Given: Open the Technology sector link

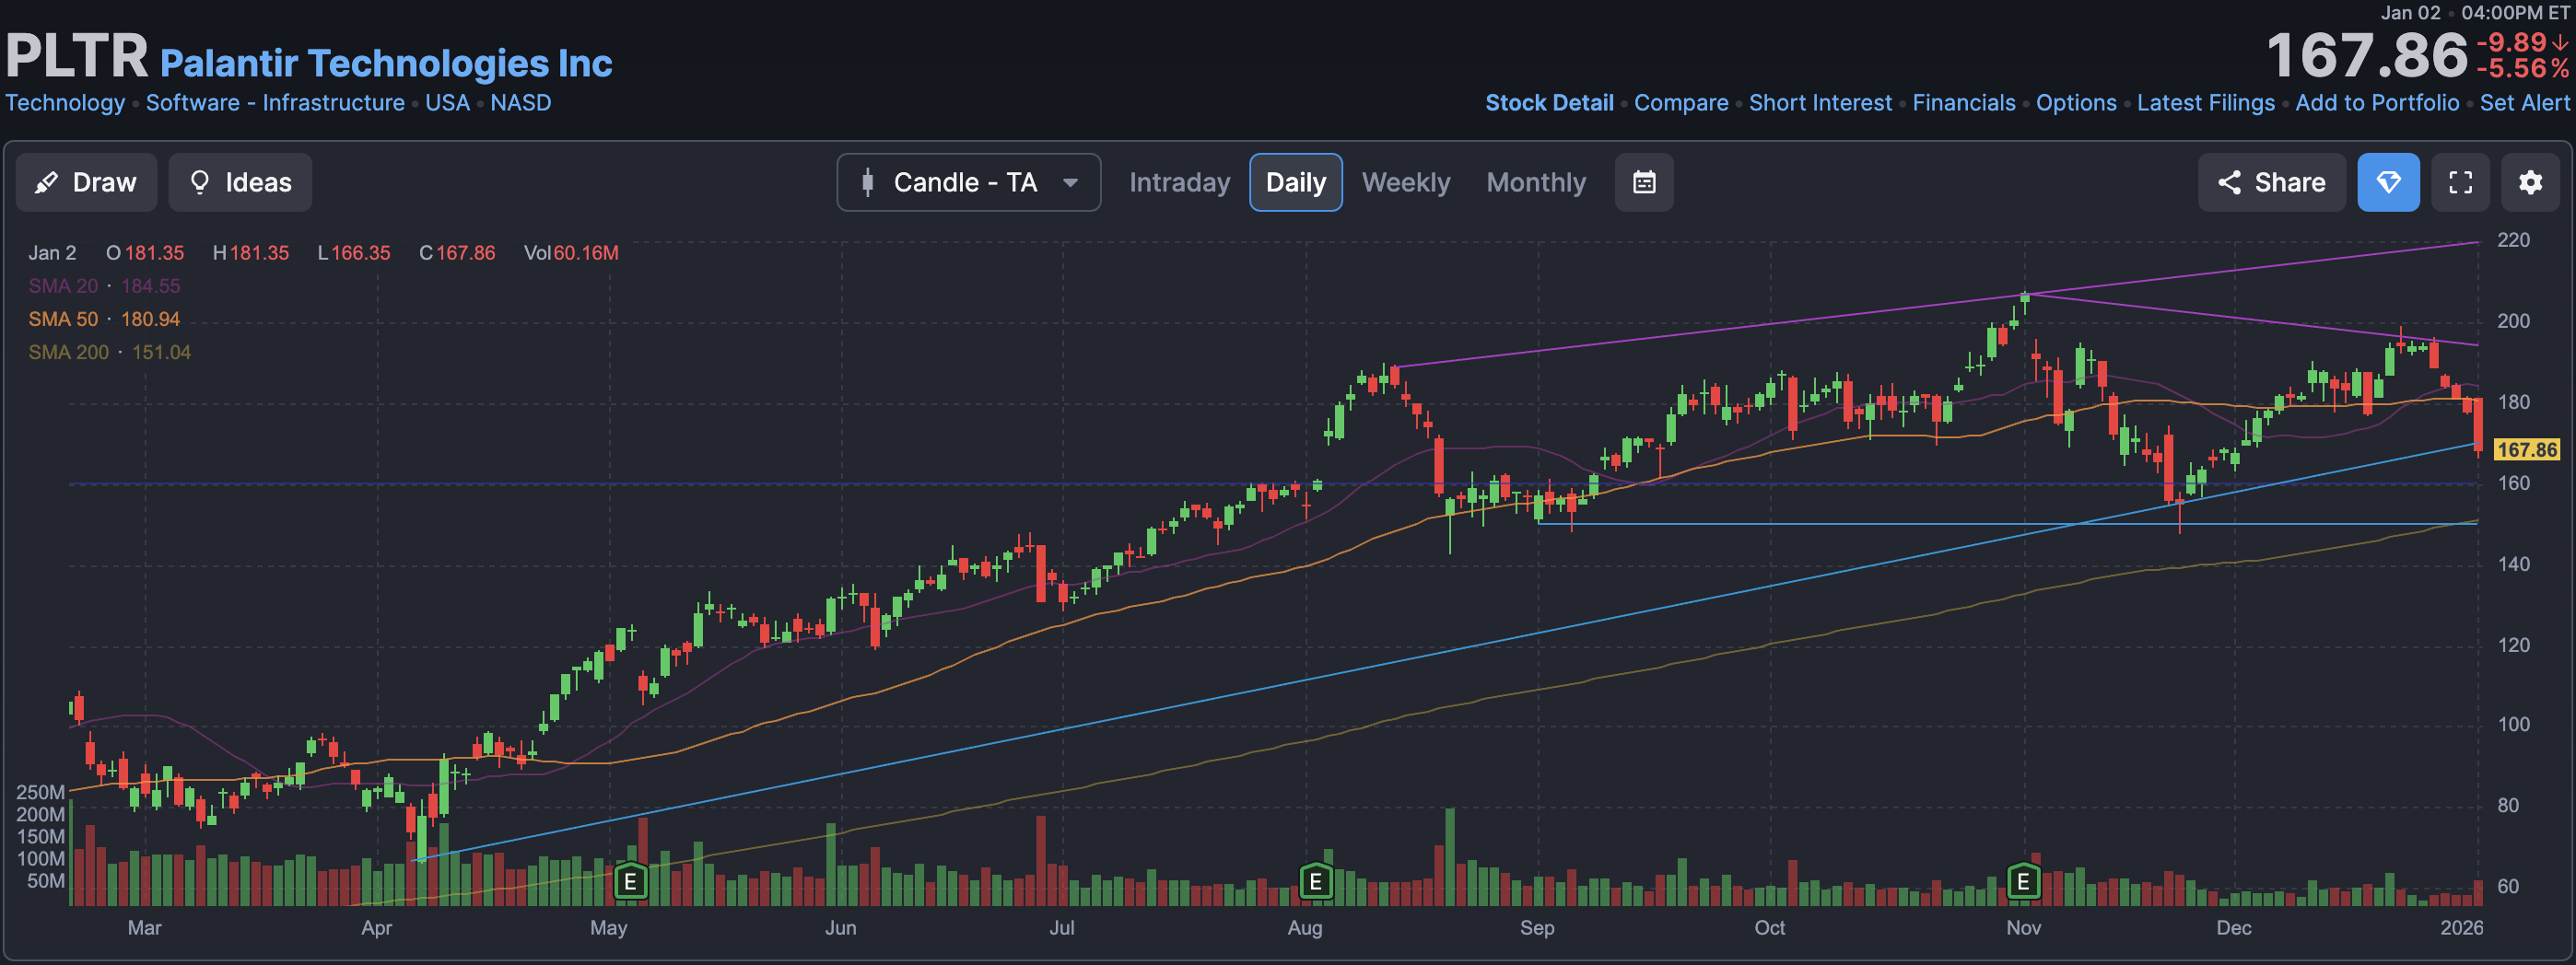Looking at the screenshot, I should (65, 103).
